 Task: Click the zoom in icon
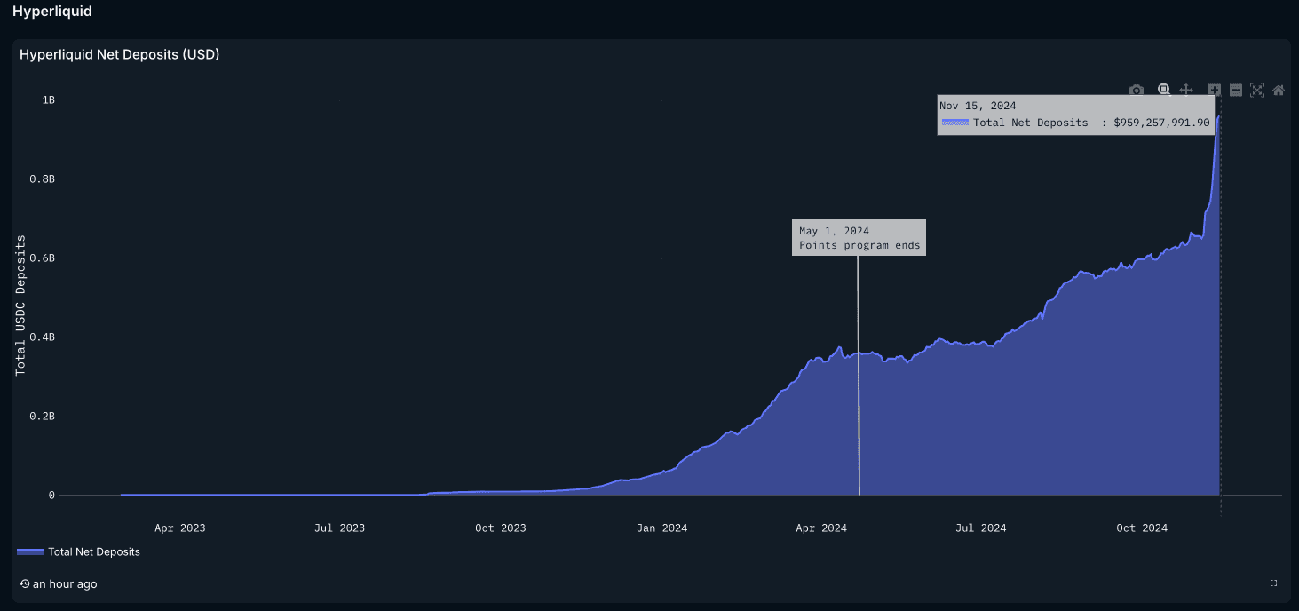[1214, 90]
